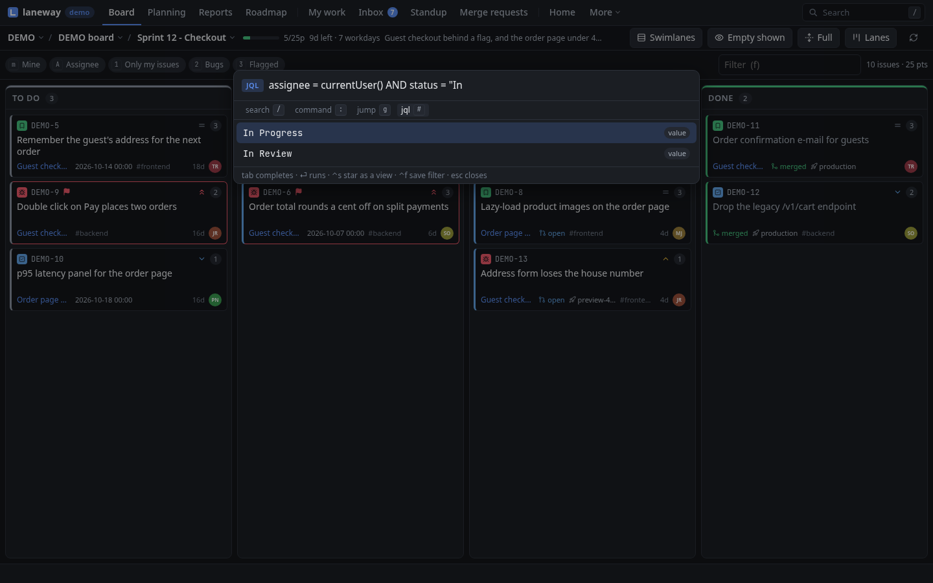Click the JQL badge in the palette
933x583 pixels.
tap(252, 86)
